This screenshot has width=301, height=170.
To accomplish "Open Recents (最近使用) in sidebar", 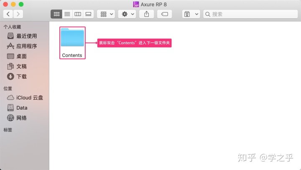I will pyautogui.click(x=26, y=36).
